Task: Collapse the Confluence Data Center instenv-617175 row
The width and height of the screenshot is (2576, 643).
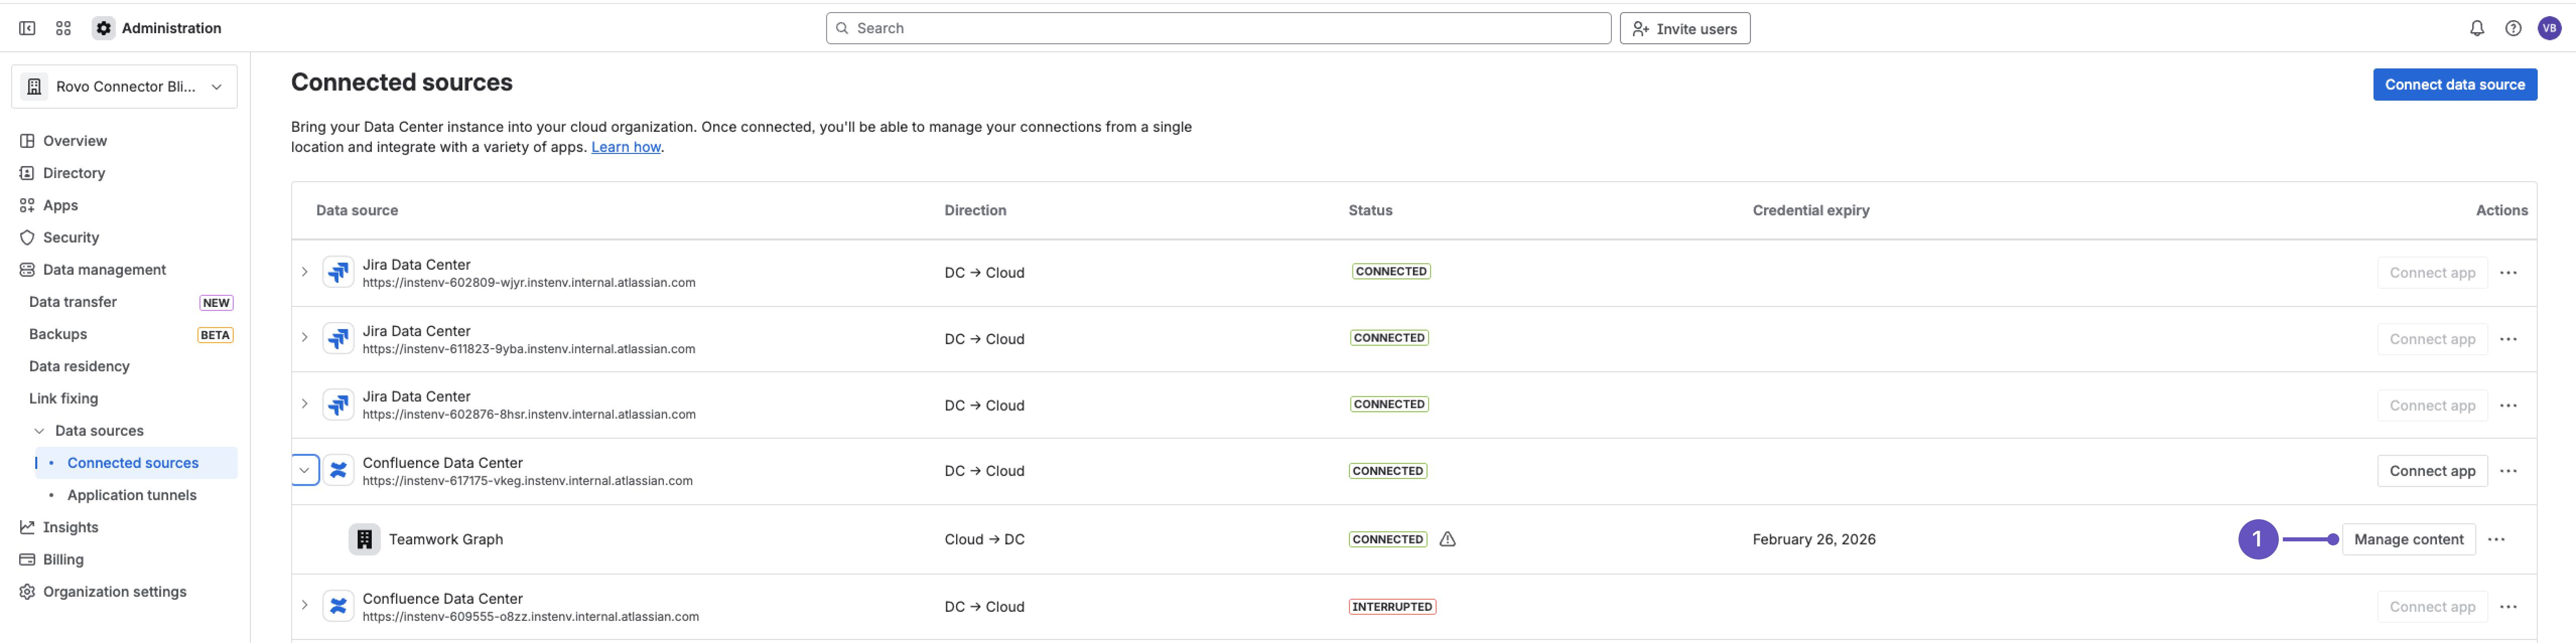Action: pyautogui.click(x=304, y=469)
